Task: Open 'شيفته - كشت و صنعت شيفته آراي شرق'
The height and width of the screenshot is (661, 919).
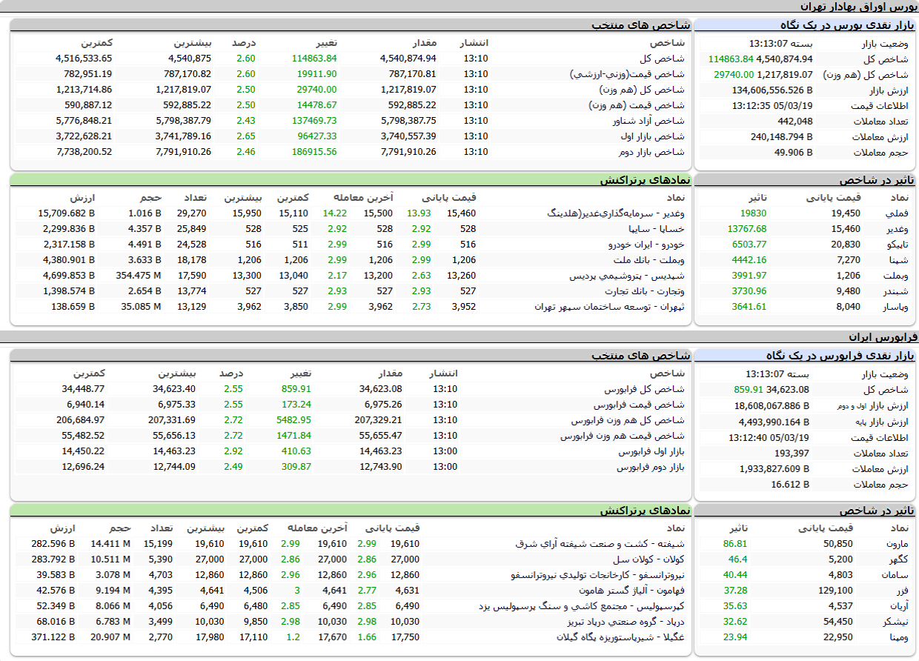Action: pos(600,543)
